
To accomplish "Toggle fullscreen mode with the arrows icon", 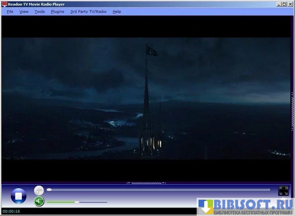I will point(283,191).
